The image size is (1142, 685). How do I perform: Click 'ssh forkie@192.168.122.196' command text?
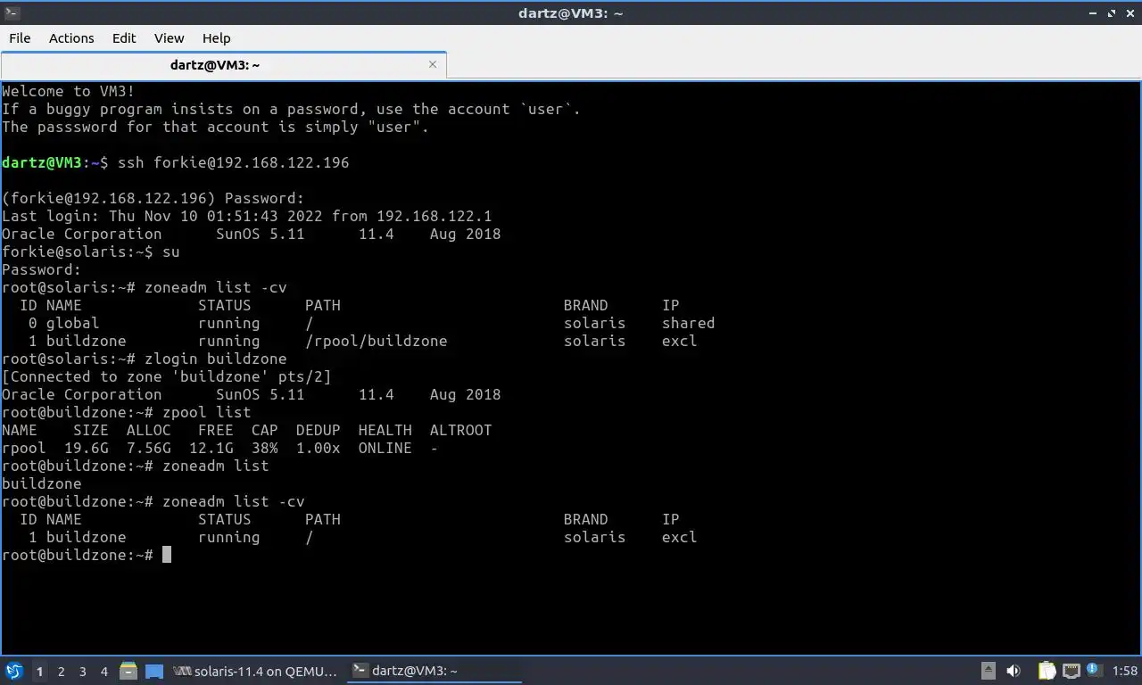234,162
